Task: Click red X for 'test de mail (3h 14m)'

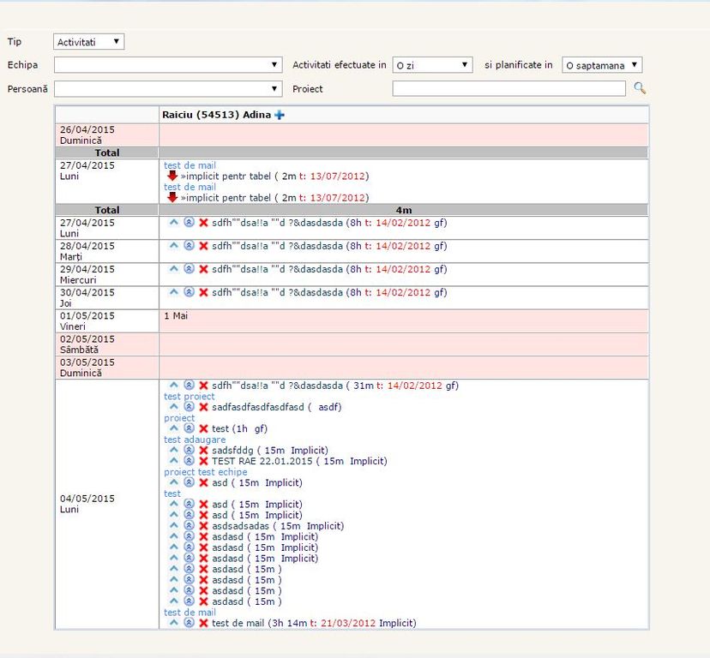Action: pyautogui.click(x=203, y=623)
